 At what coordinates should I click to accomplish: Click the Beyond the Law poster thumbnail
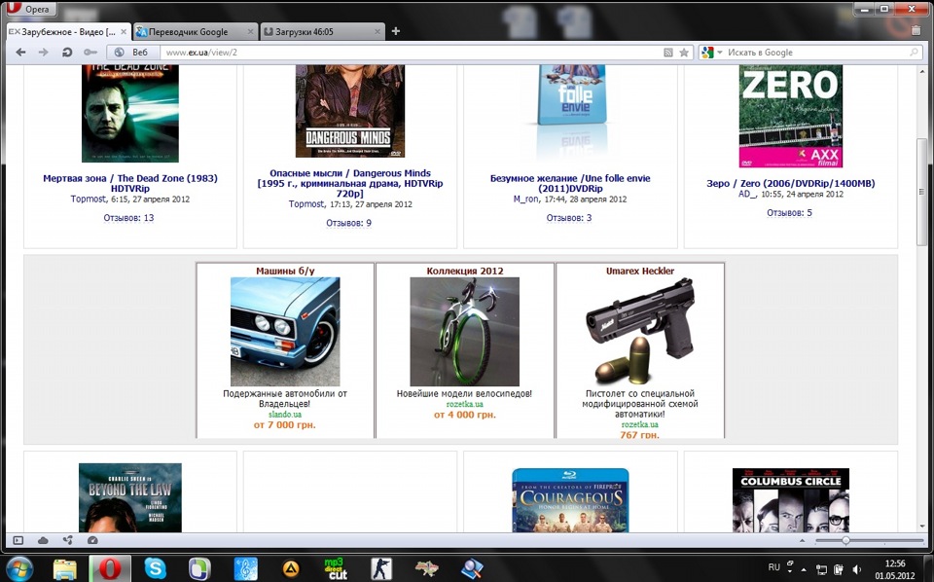pyautogui.click(x=129, y=498)
